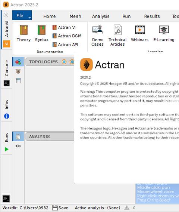Image resolution: width=179 pixels, height=212 pixels.
Task: Switch to the Results ribbon tab
Action: (152, 16)
